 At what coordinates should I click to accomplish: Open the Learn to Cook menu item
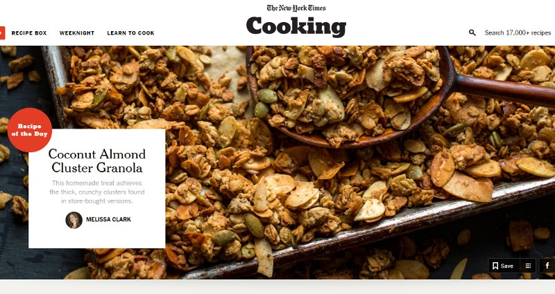coord(130,33)
